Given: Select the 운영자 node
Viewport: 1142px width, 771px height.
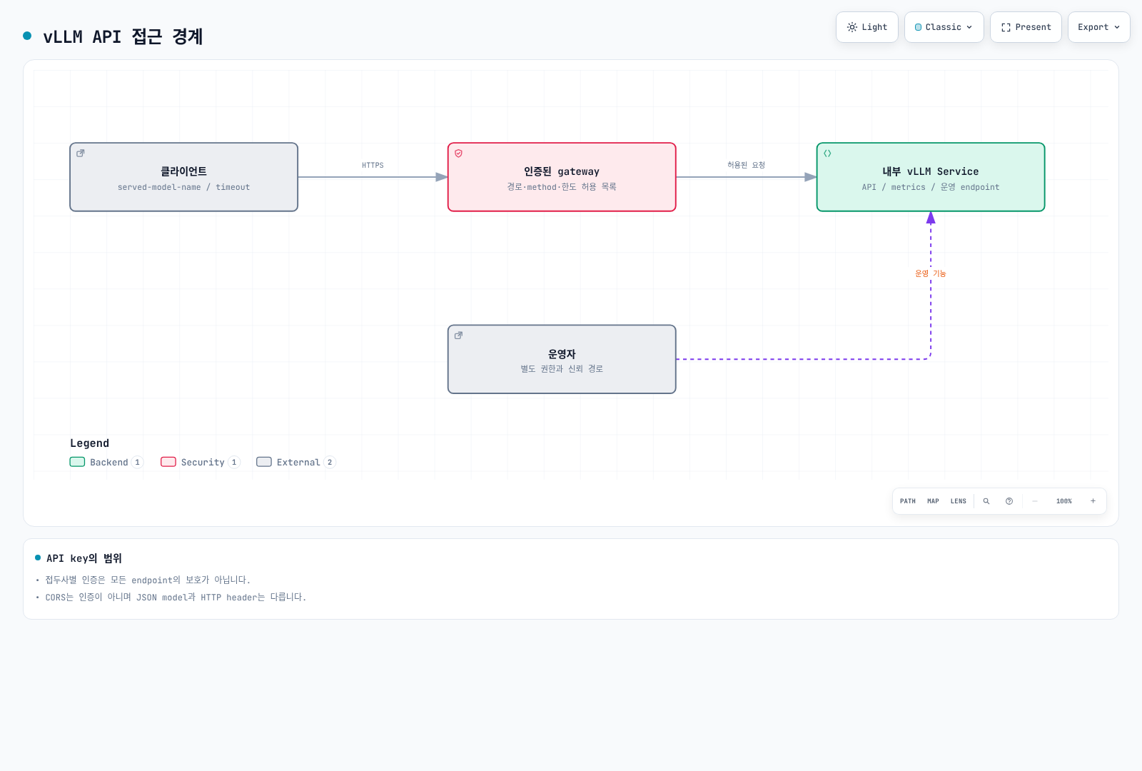Looking at the screenshot, I should (562, 359).
